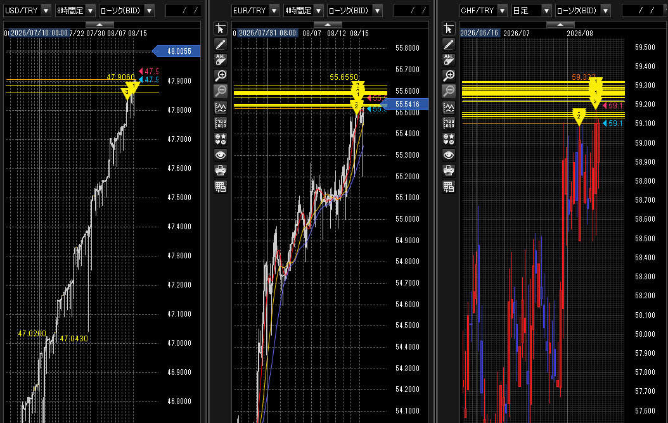The image size is (668, 423).
Task: Open ローソク(BID) chart type dropdown on USD/TRY
Action: 127,10
